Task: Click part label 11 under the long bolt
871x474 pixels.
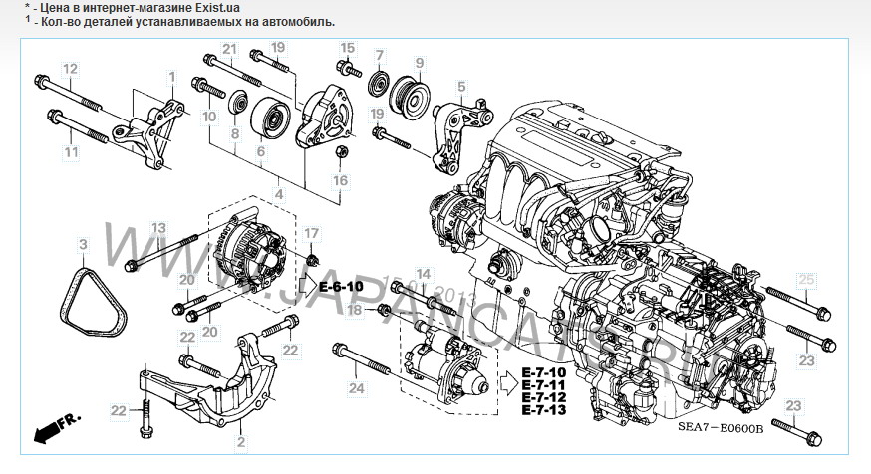Action: (71, 152)
